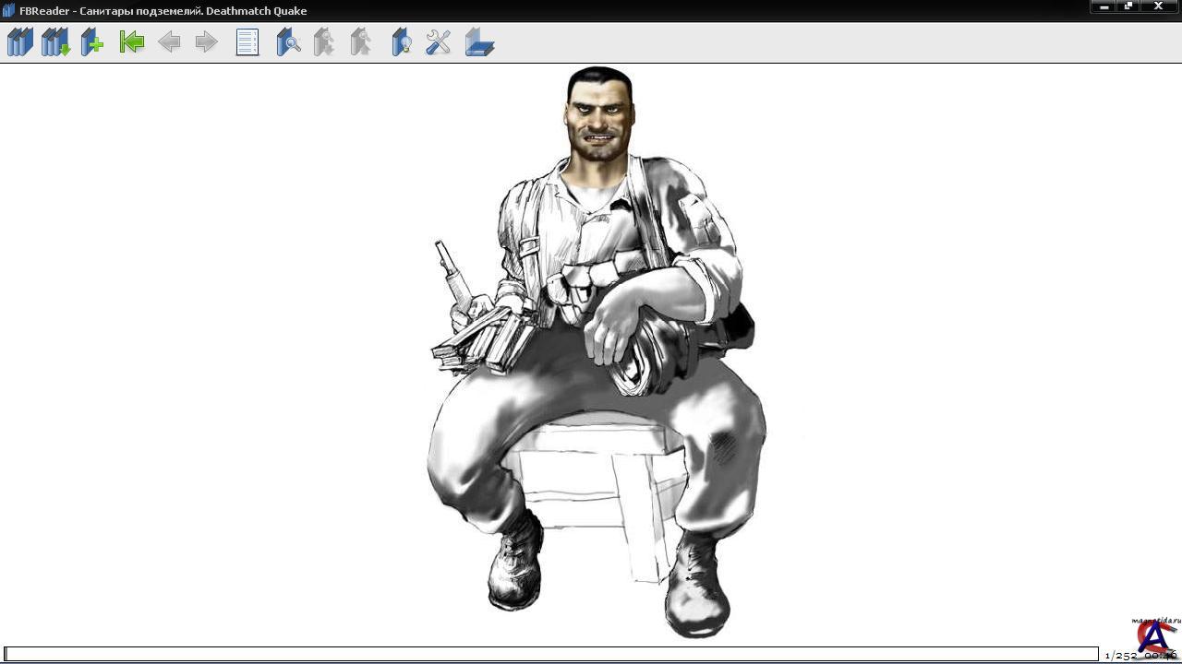The width and height of the screenshot is (1182, 664).
Task: Minimize the FBReader window
Action: click(x=1104, y=6)
